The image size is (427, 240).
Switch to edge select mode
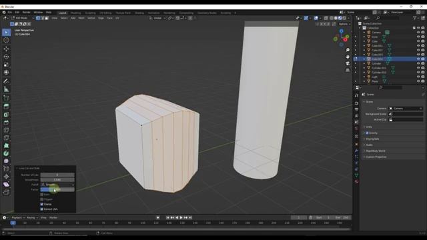pyautogui.click(x=43, y=18)
